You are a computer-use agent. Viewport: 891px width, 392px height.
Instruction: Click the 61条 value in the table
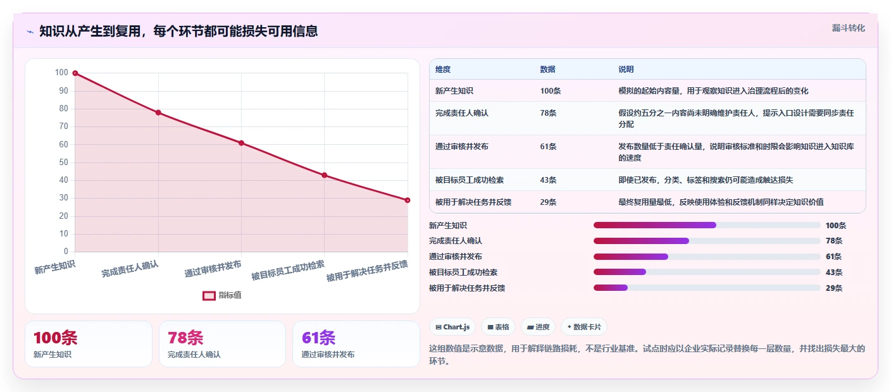549,147
